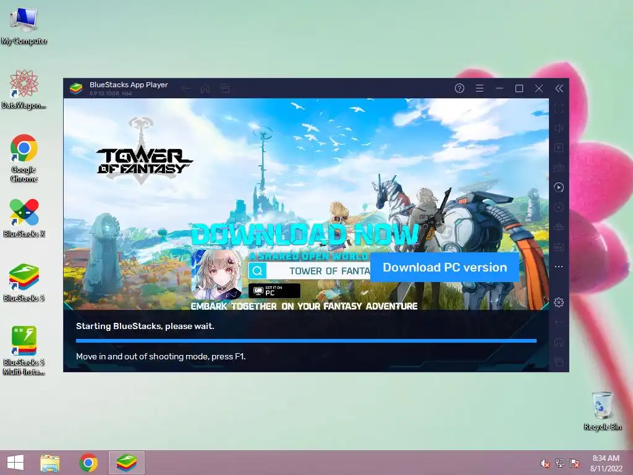
Task: Open the BlueStacks hamburger menu
Action: pos(480,88)
